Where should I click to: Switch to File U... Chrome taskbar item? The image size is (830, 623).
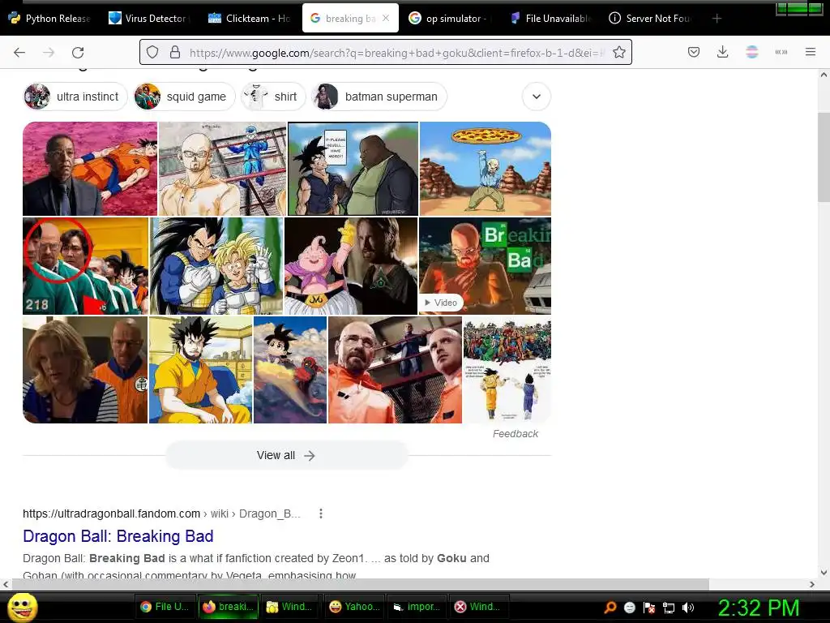tap(165, 607)
